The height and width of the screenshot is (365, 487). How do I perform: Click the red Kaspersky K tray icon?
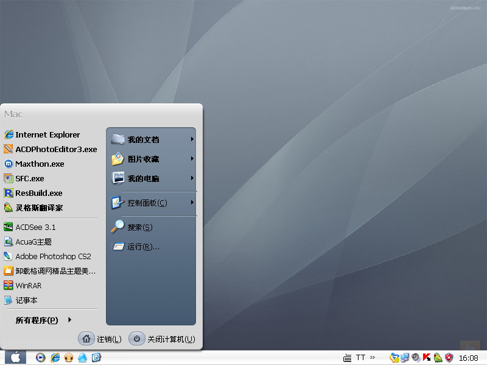pyautogui.click(x=427, y=358)
